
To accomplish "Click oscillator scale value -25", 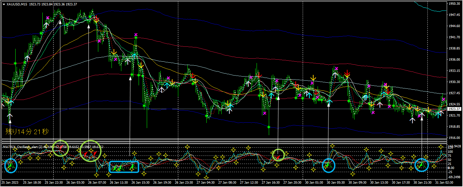I will click(450, 172).
